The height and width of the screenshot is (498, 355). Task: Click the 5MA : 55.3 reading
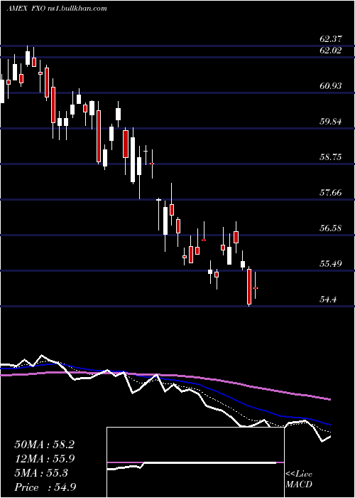tap(41, 473)
